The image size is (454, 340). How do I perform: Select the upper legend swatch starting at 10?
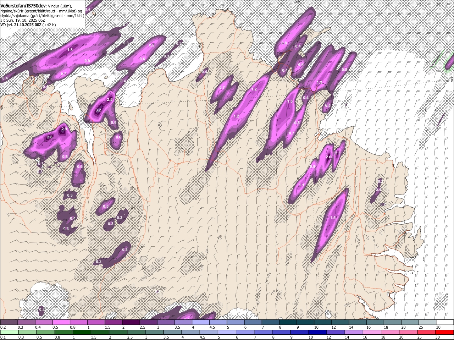(323, 322)
